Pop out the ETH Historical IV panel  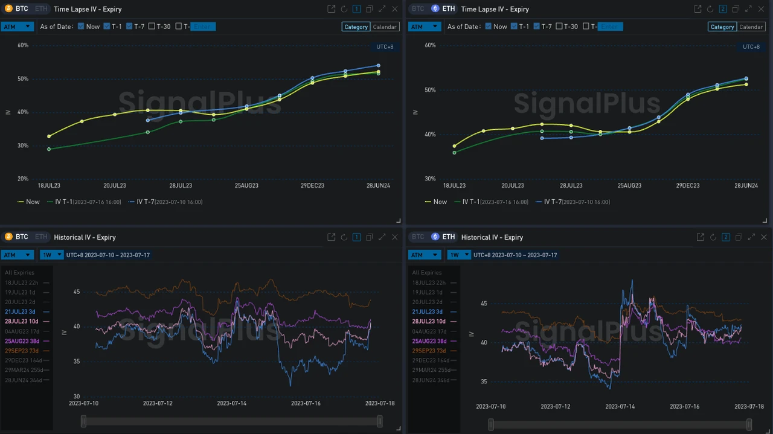pos(700,237)
